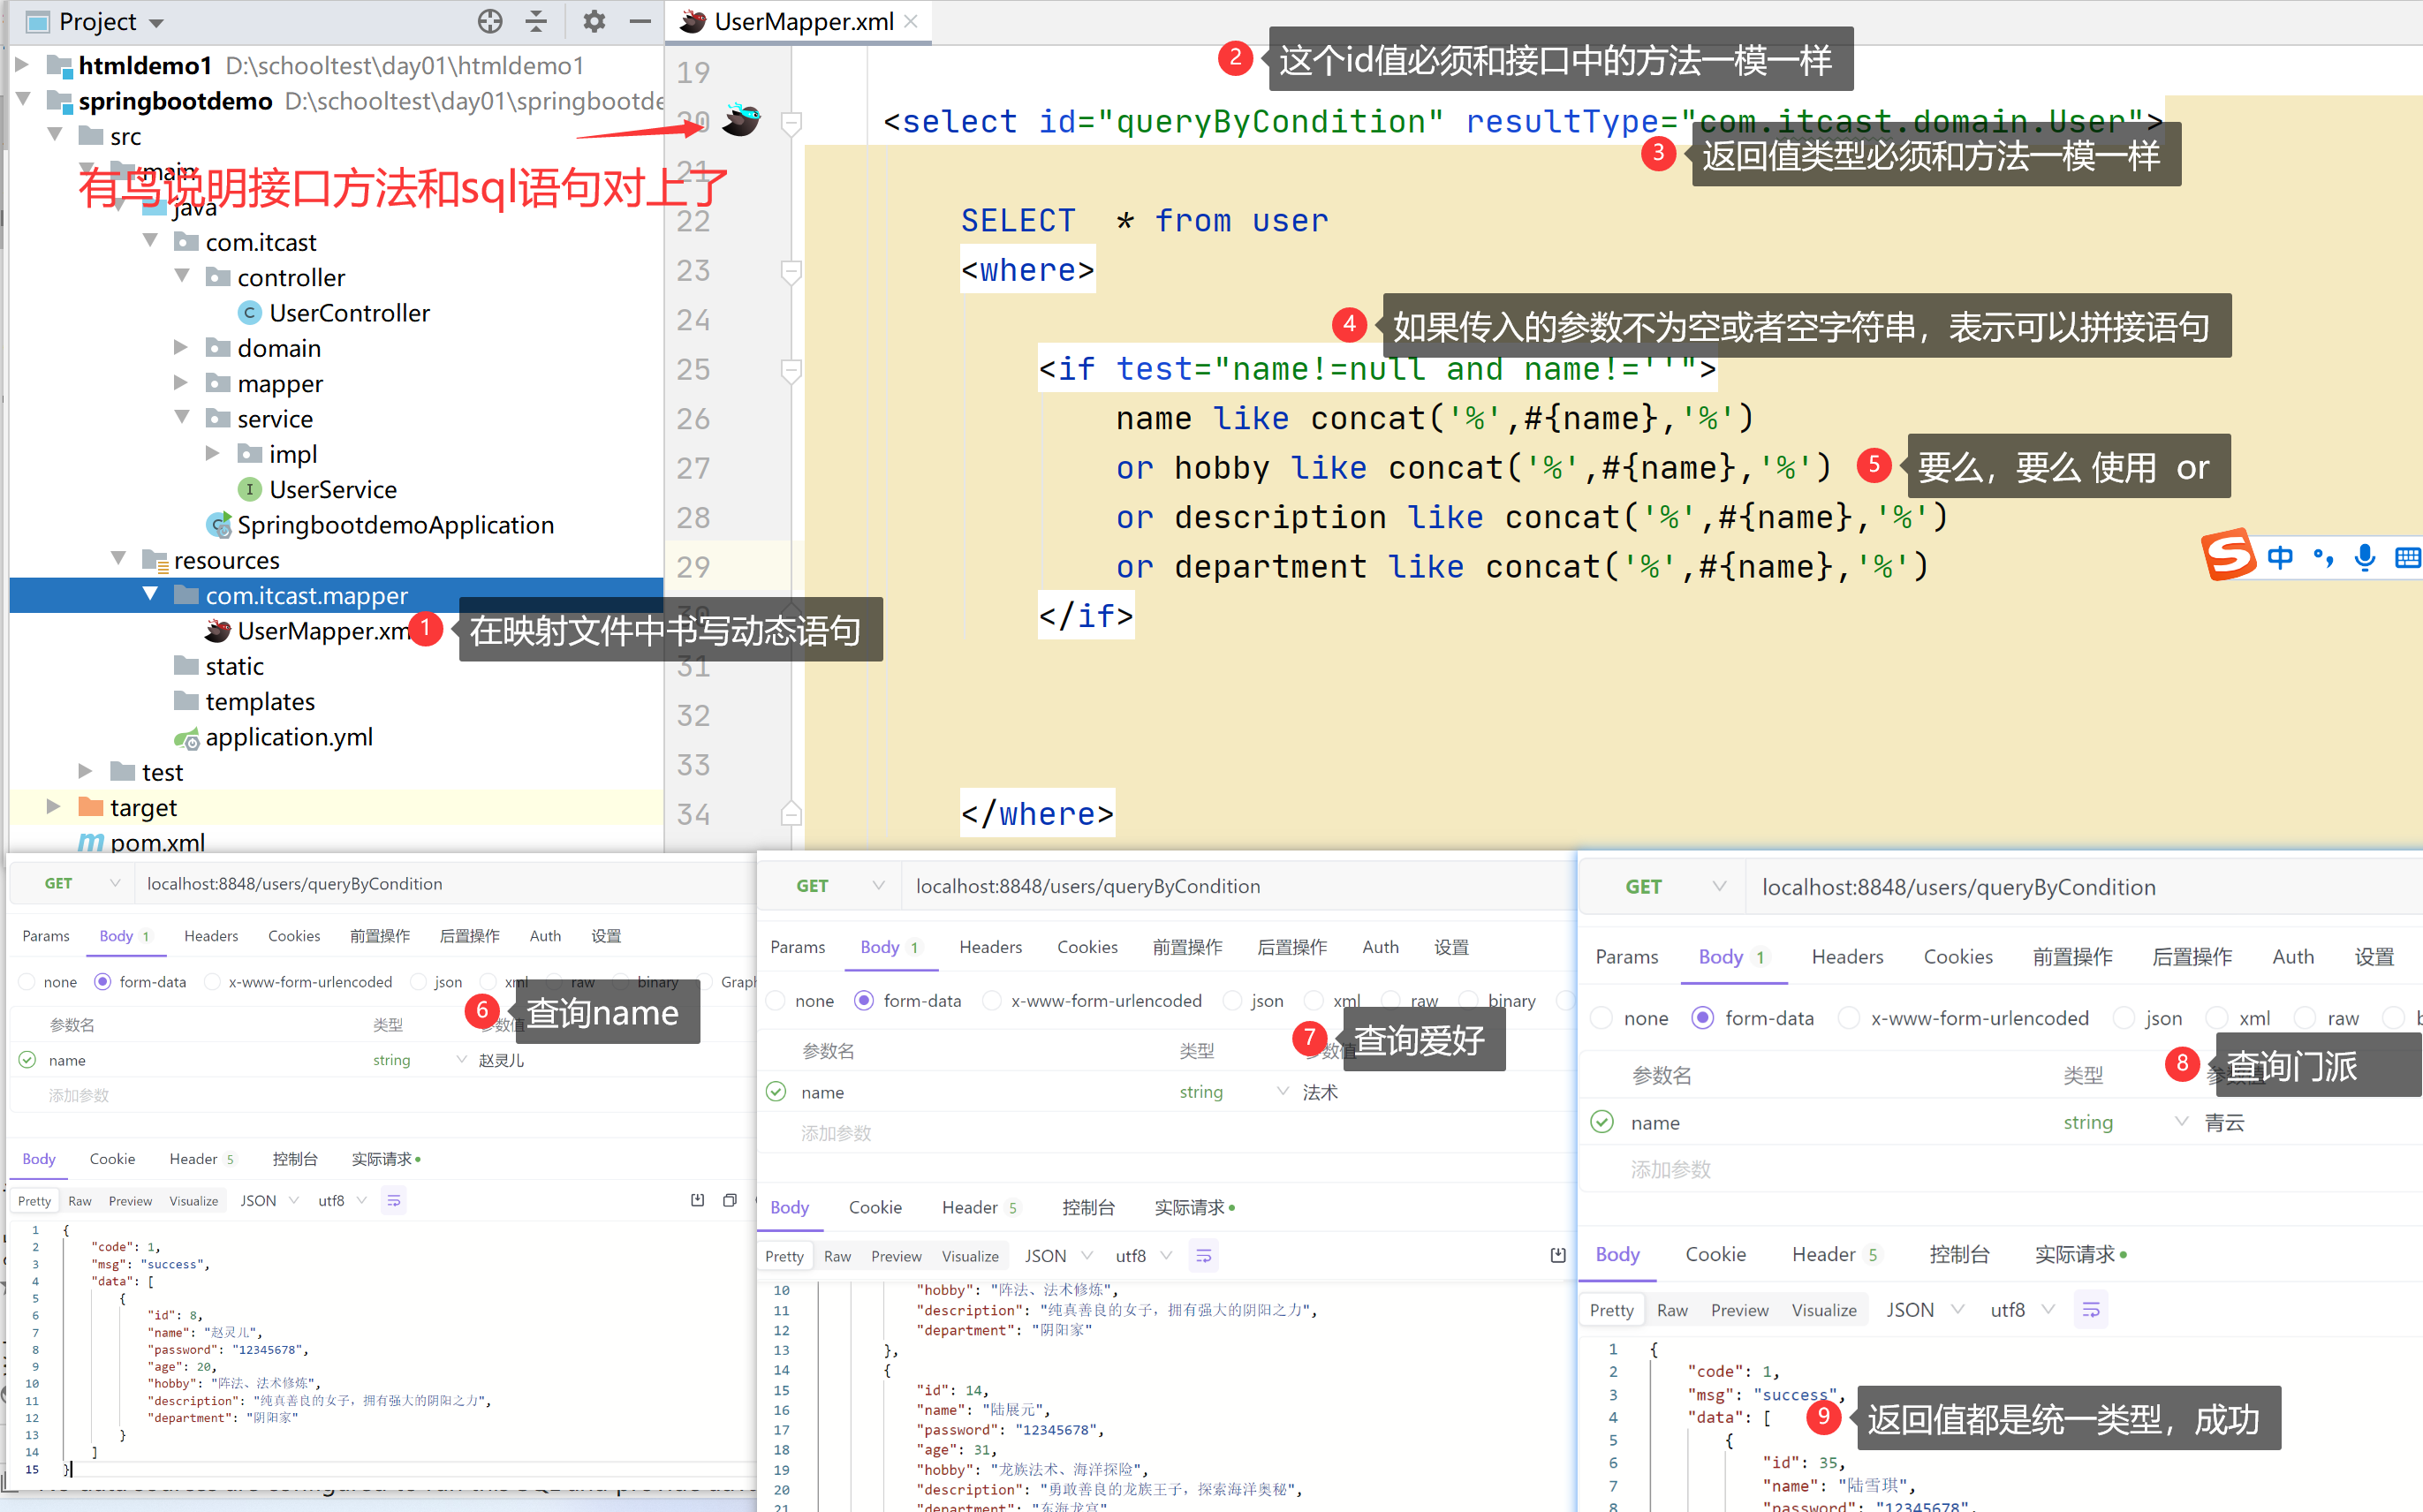
Task: Click the collapse-all icon in Project toolbar
Action: coord(537,21)
